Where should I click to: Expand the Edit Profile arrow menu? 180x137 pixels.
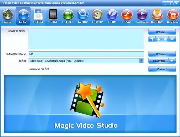[172, 61]
